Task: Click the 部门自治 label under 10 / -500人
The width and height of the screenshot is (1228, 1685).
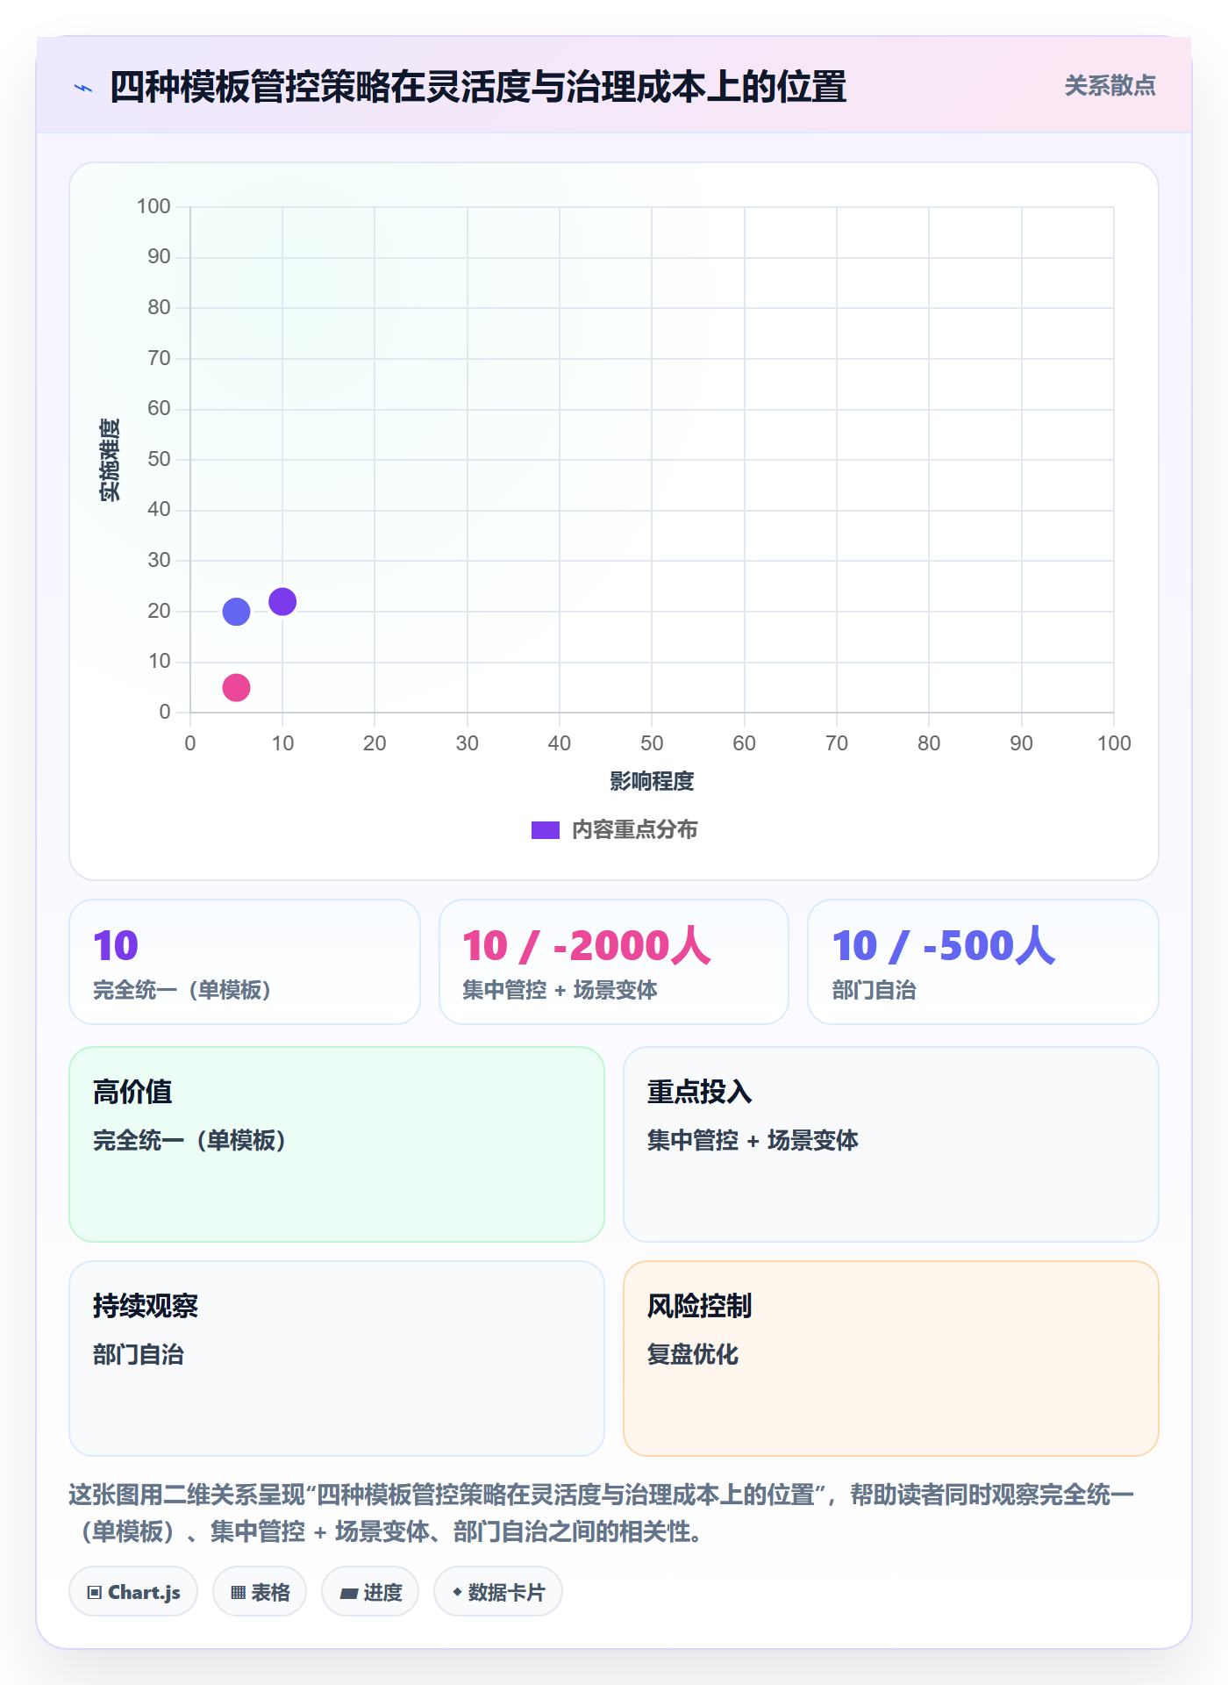Action: pyautogui.click(x=874, y=991)
